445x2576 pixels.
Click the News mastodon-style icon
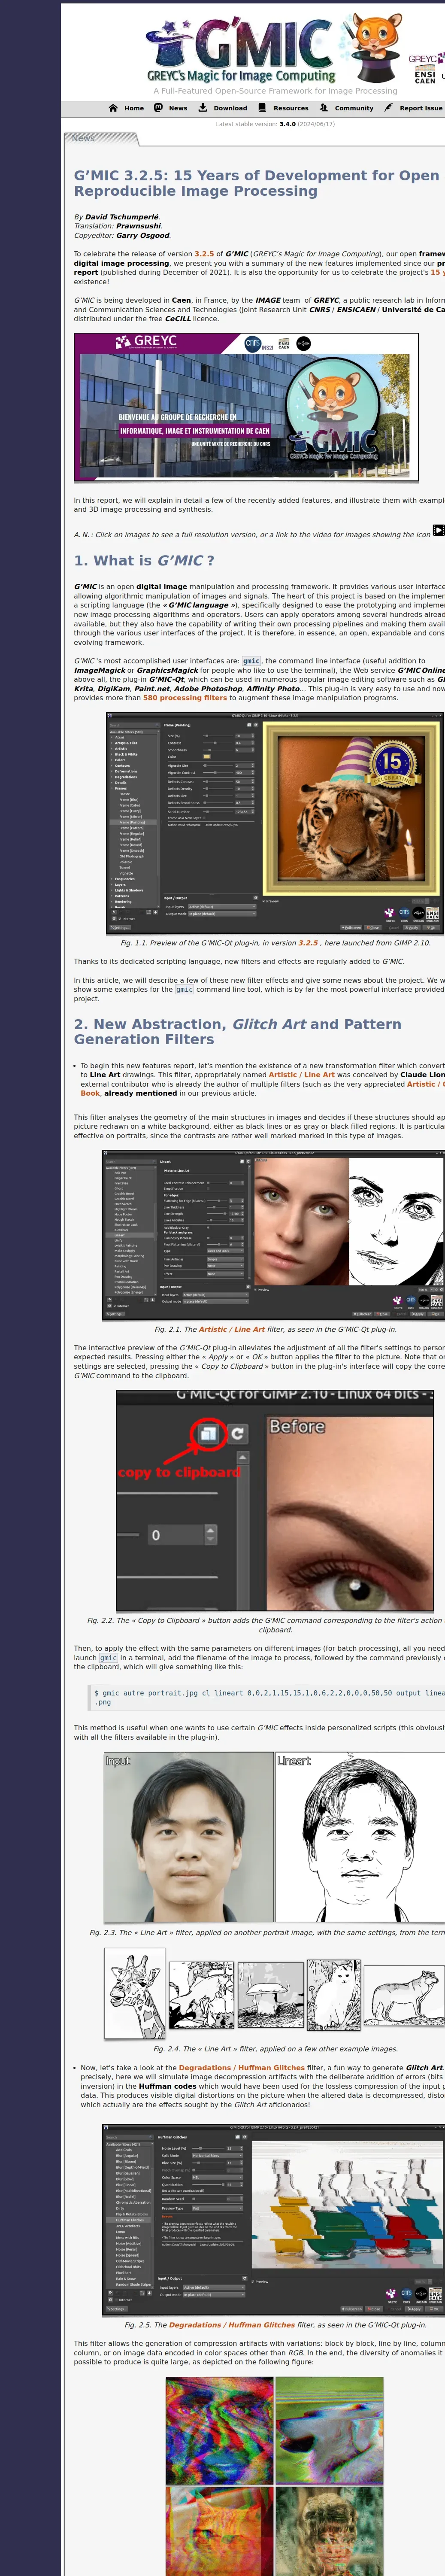(x=158, y=108)
